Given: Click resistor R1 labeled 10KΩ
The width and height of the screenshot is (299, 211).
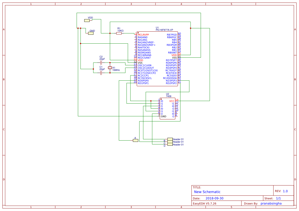Looking at the screenshot, I should (119, 33).
